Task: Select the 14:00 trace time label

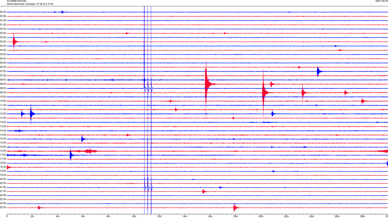Action: click(3, 130)
